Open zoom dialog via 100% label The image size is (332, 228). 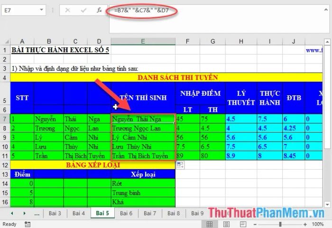[318, 224]
